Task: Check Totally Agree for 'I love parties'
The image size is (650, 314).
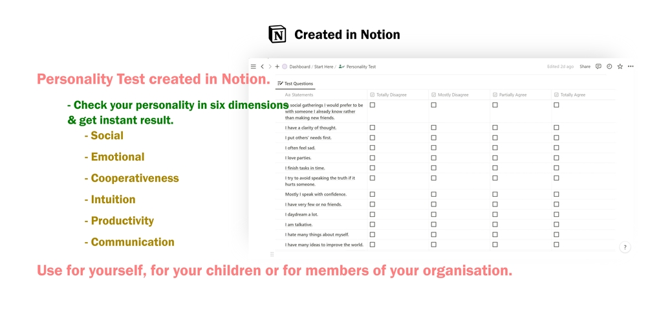Action: [x=556, y=157]
